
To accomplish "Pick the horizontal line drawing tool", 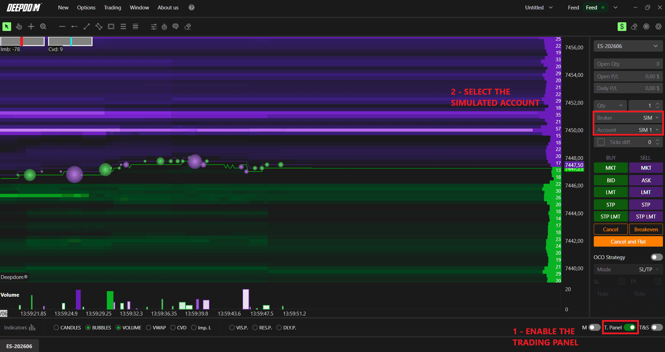I will [62, 26].
